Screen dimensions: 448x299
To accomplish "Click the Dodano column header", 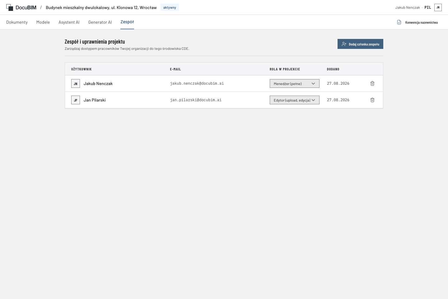I will pyautogui.click(x=333, y=69).
